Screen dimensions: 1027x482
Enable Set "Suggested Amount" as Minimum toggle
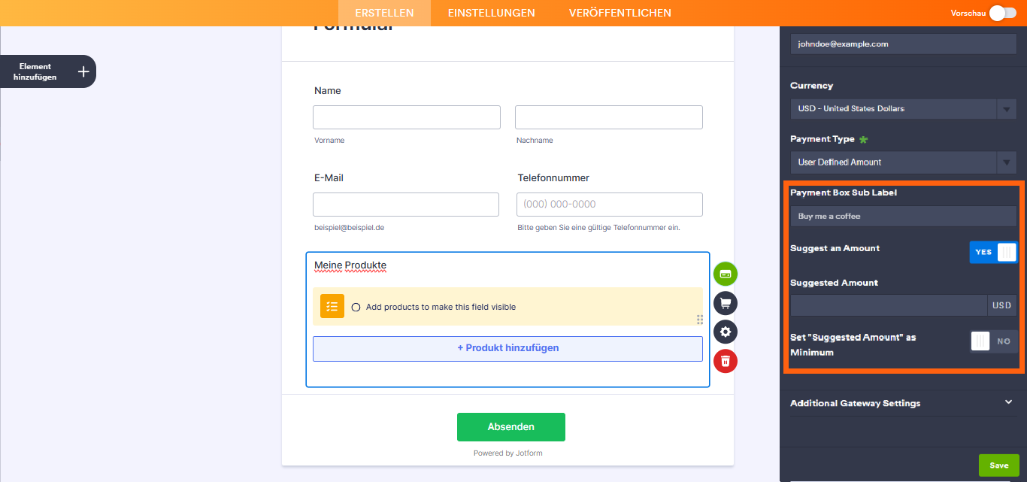coord(993,341)
